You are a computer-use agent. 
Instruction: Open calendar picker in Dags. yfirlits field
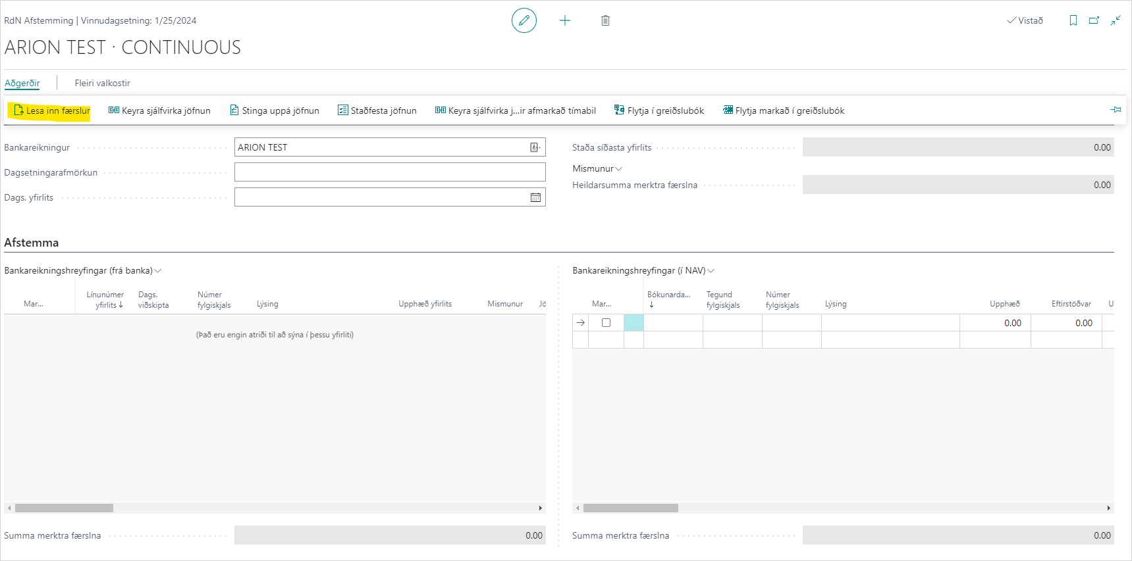click(x=535, y=197)
